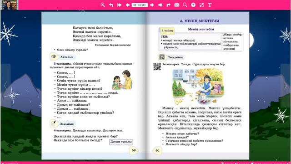The height and width of the screenshot is (164, 291).
Task: Go to the previous page arrow
Action: pos(127,5)
